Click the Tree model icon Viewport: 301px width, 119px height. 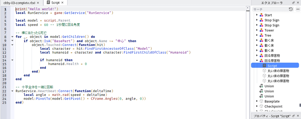[261, 36]
